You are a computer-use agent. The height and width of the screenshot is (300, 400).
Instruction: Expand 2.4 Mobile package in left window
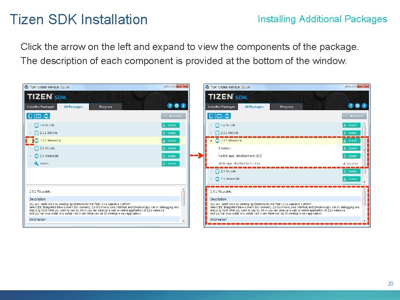click(30, 125)
